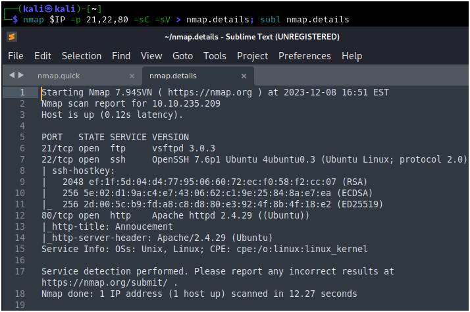Select the nmap.details tab
This screenshot has width=470, height=312.
(x=173, y=76)
